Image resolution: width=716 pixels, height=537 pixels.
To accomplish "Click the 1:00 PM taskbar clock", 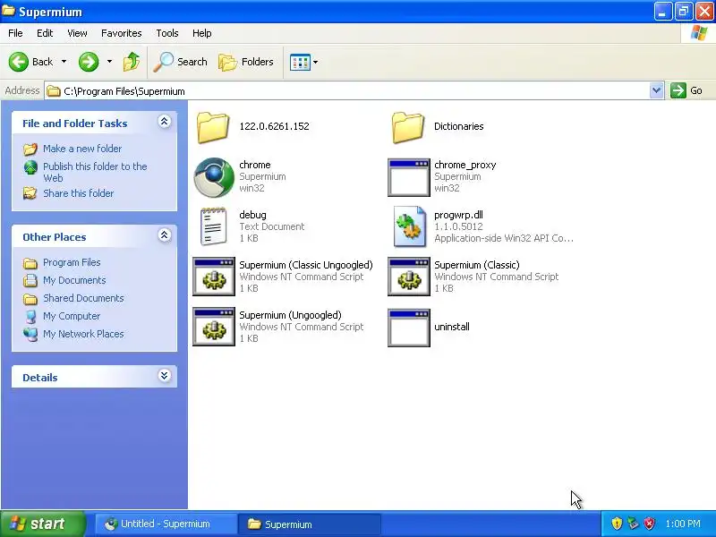I will [683, 524].
